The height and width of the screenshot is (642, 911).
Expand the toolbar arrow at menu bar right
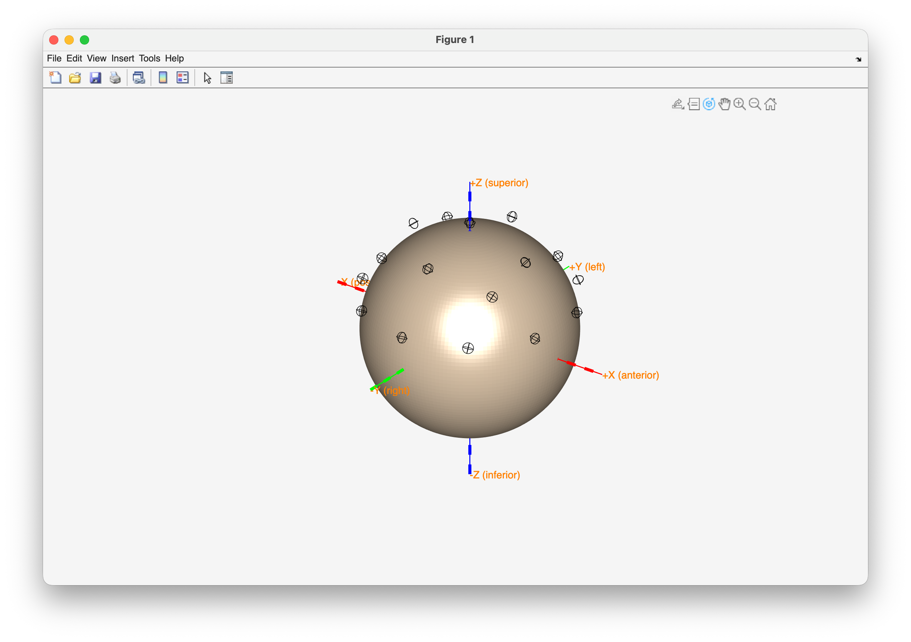click(x=858, y=60)
